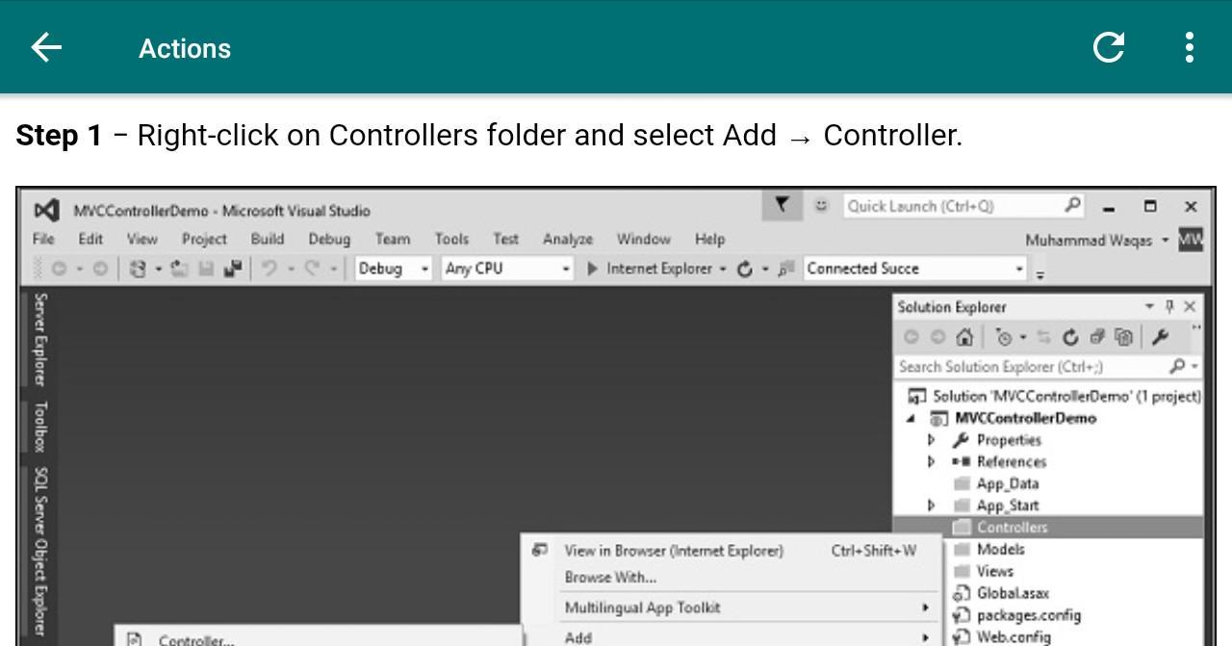
Task: Open the Debug configuration dropdown
Action: click(425, 269)
